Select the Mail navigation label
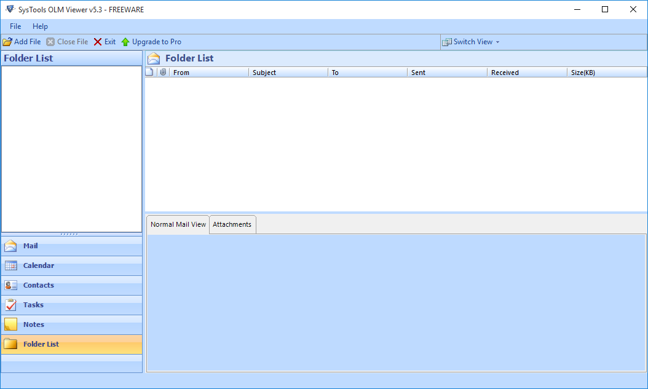Screen dimensions: 648x389 click(x=30, y=246)
